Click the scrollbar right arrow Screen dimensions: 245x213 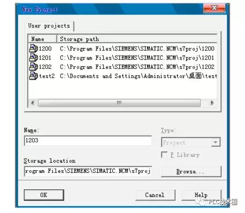[x=212, y=103]
